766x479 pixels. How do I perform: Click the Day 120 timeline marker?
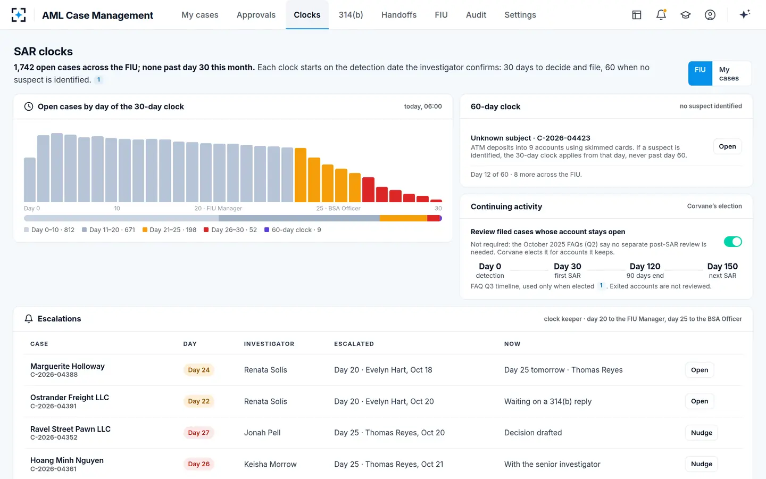[x=645, y=270]
